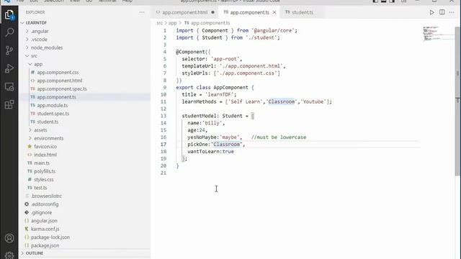Expand the .vscode folder
The image size is (461, 259).
(x=39, y=40)
